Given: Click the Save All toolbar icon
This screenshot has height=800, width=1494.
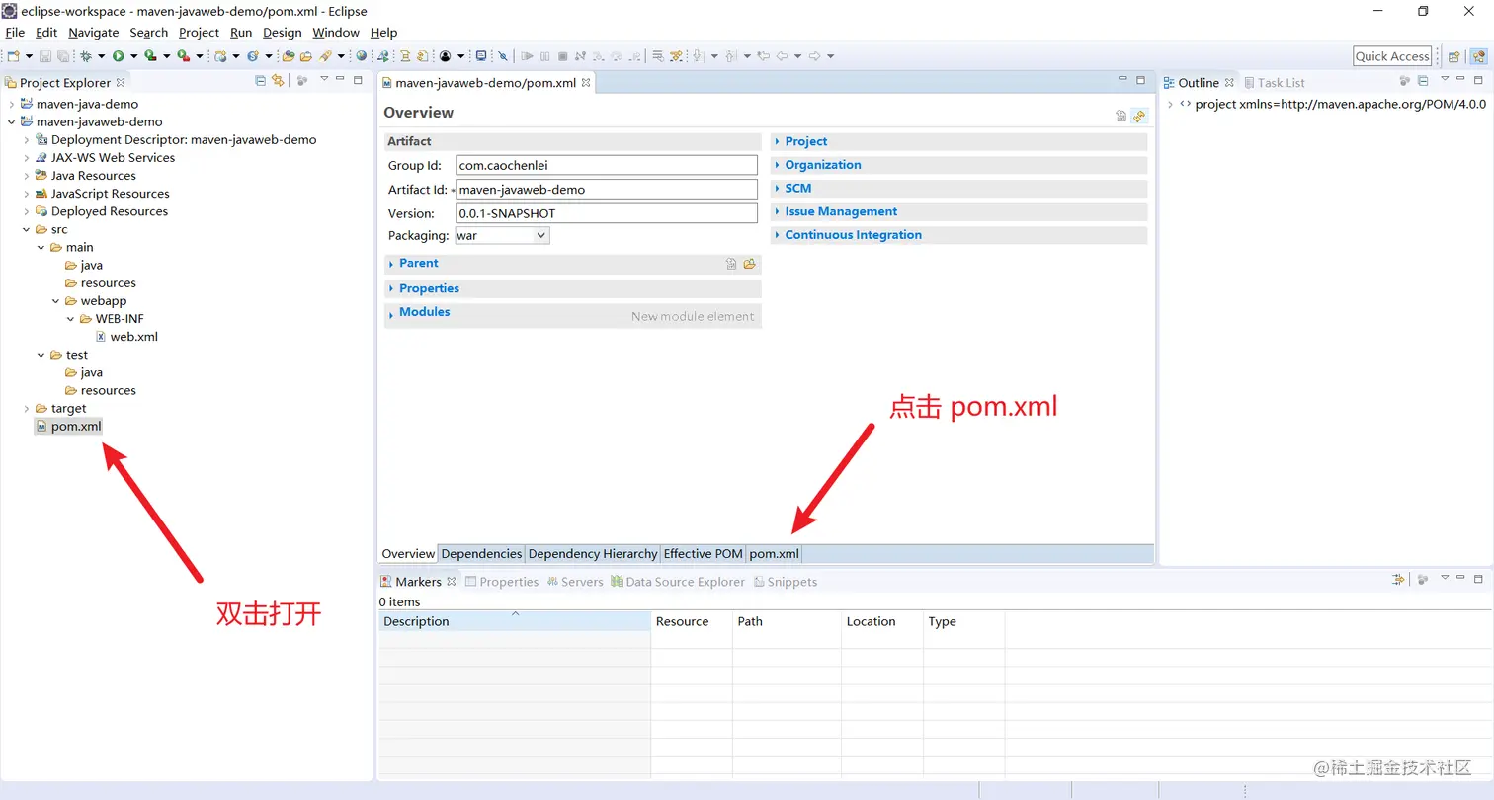Looking at the screenshot, I should click(63, 56).
